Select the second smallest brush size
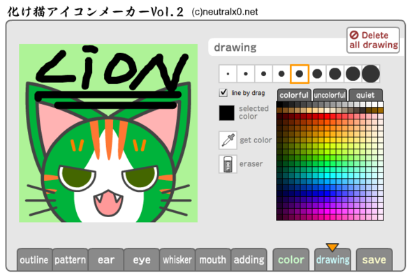The width and height of the screenshot is (419, 280). pyautogui.click(x=246, y=74)
